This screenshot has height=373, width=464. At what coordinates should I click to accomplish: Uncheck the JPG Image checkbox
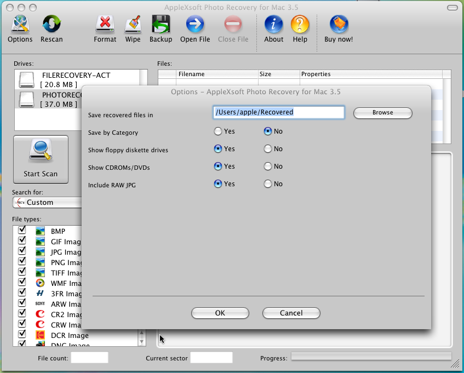point(22,250)
